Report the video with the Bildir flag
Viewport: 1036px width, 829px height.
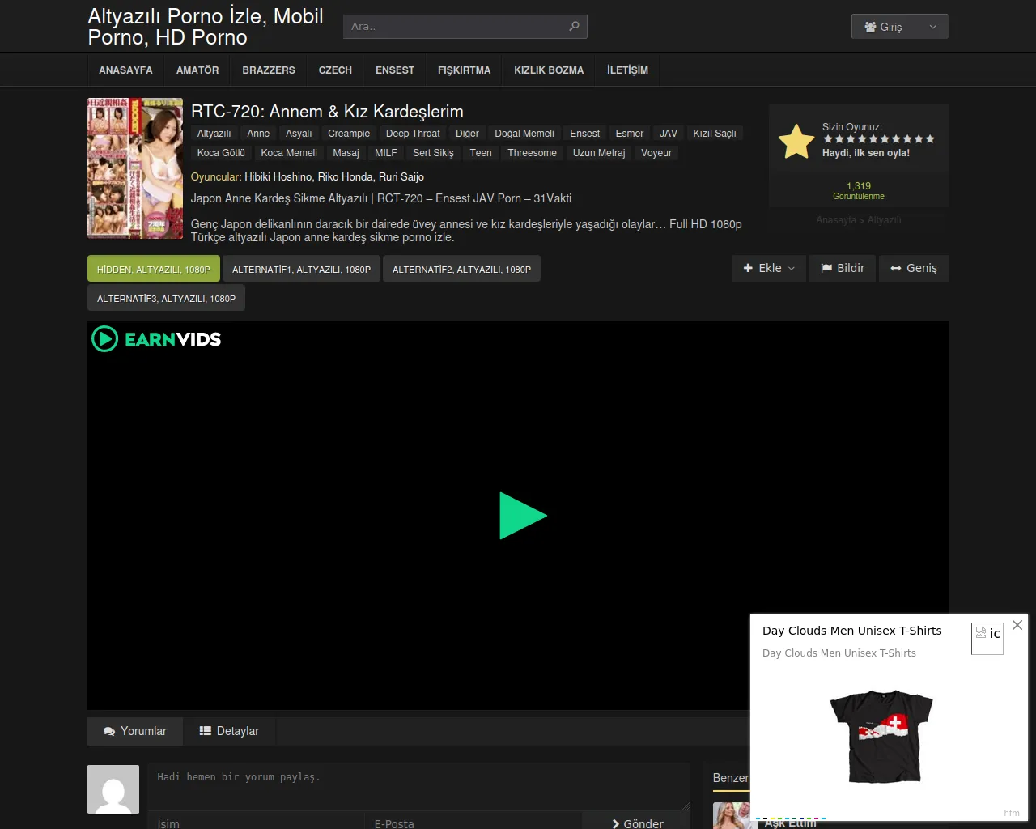pyautogui.click(x=843, y=268)
